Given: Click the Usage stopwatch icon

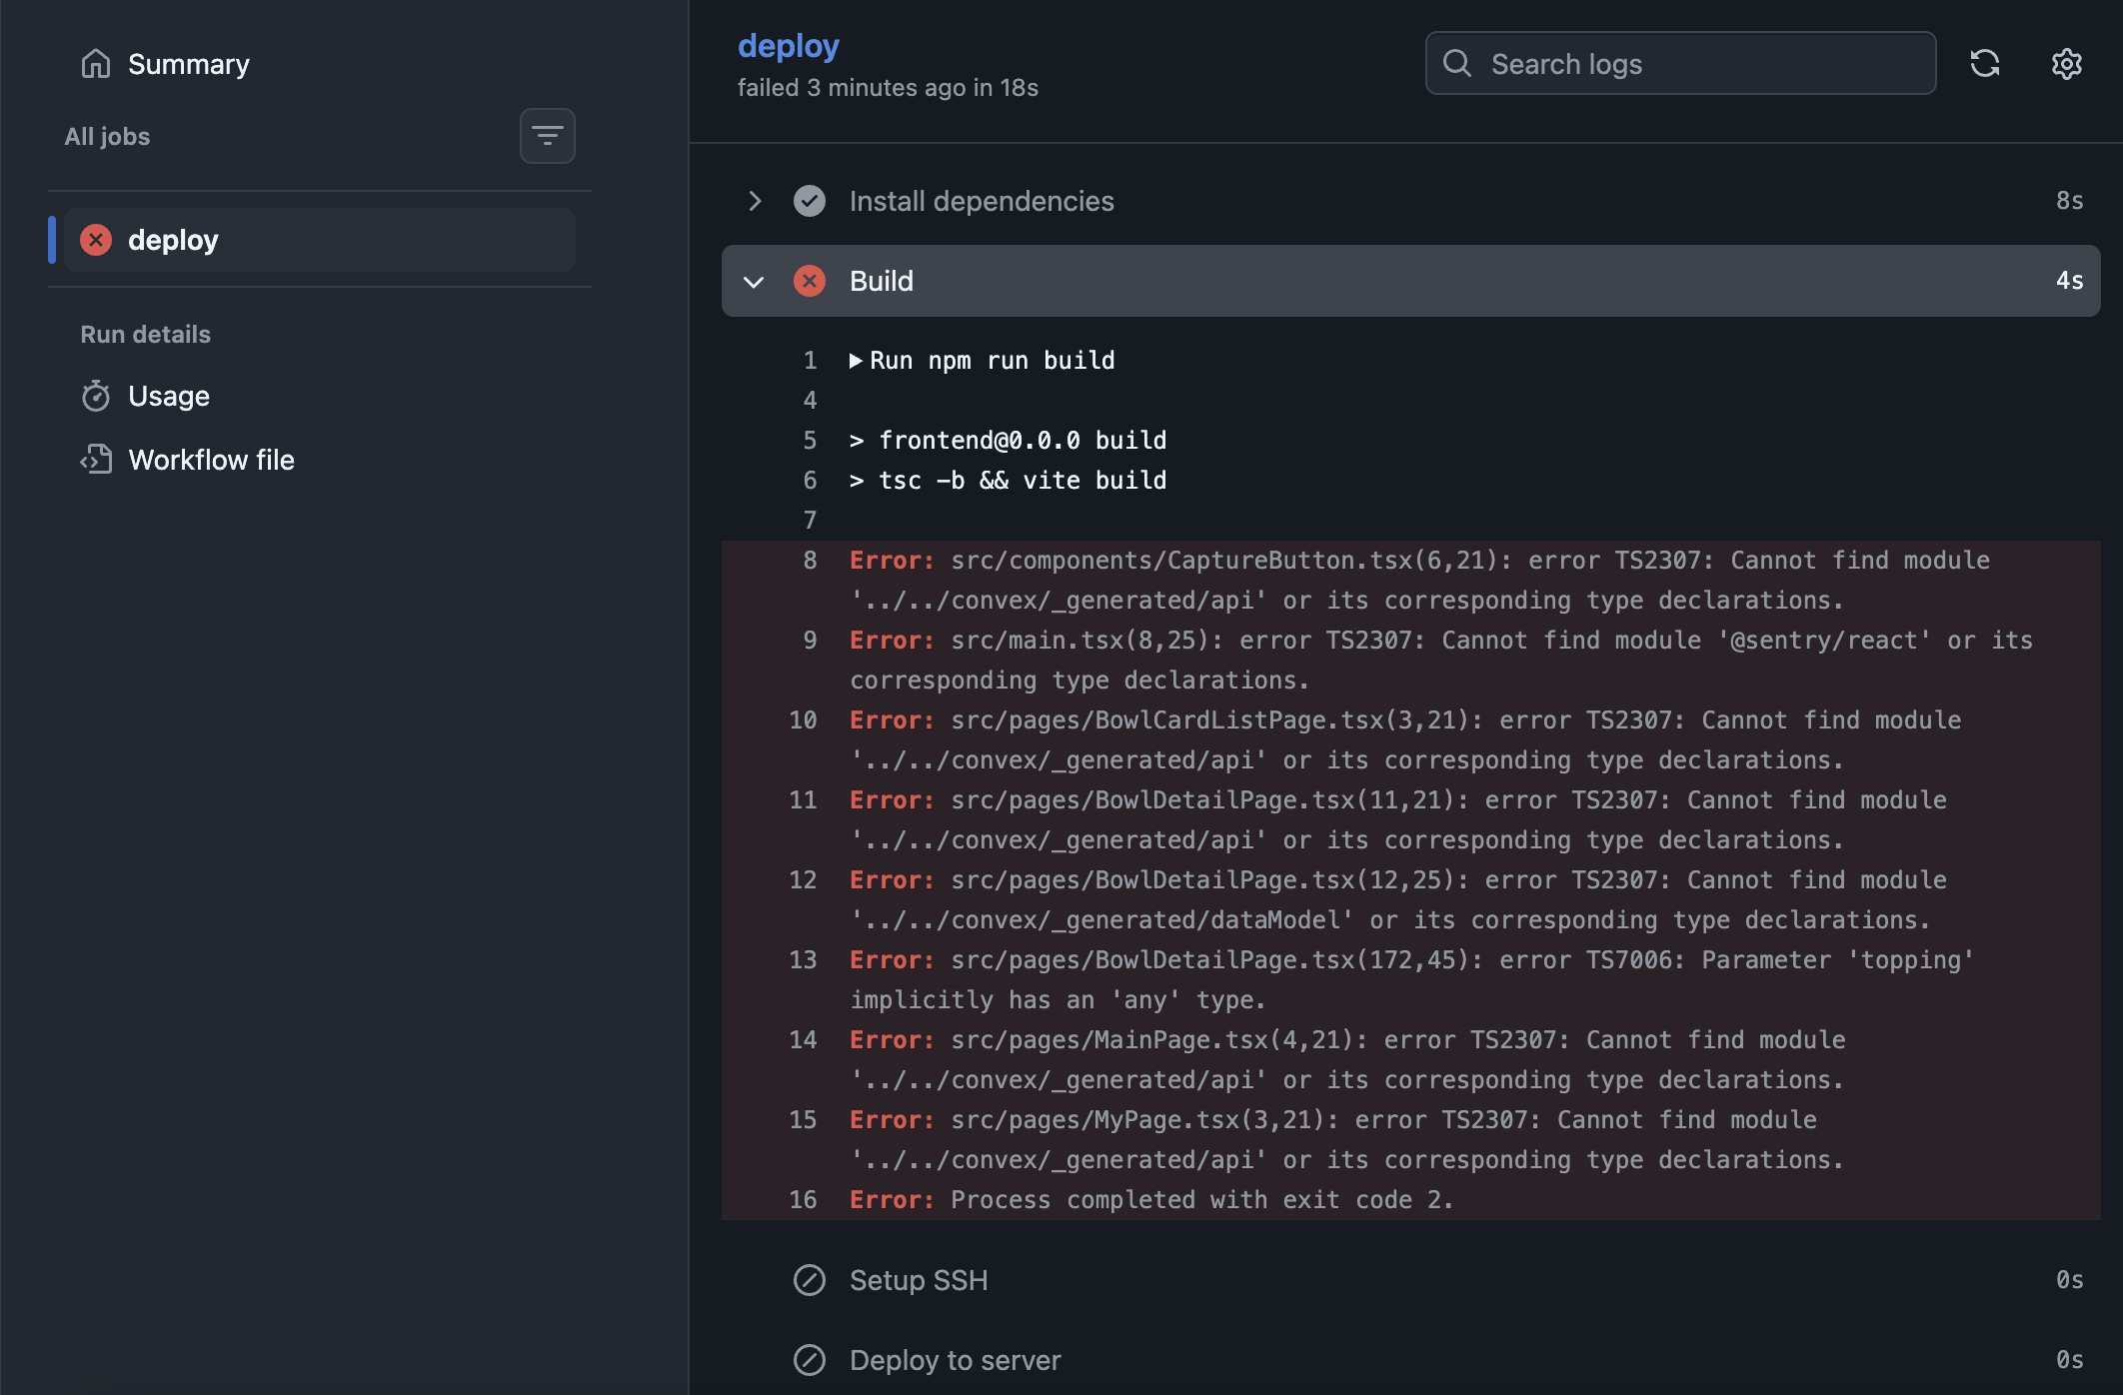Looking at the screenshot, I should click(x=96, y=397).
